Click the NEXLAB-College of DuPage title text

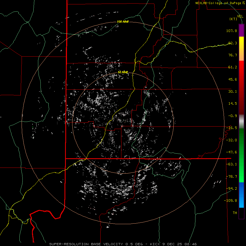pyautogui.click(x=220, y=3)
